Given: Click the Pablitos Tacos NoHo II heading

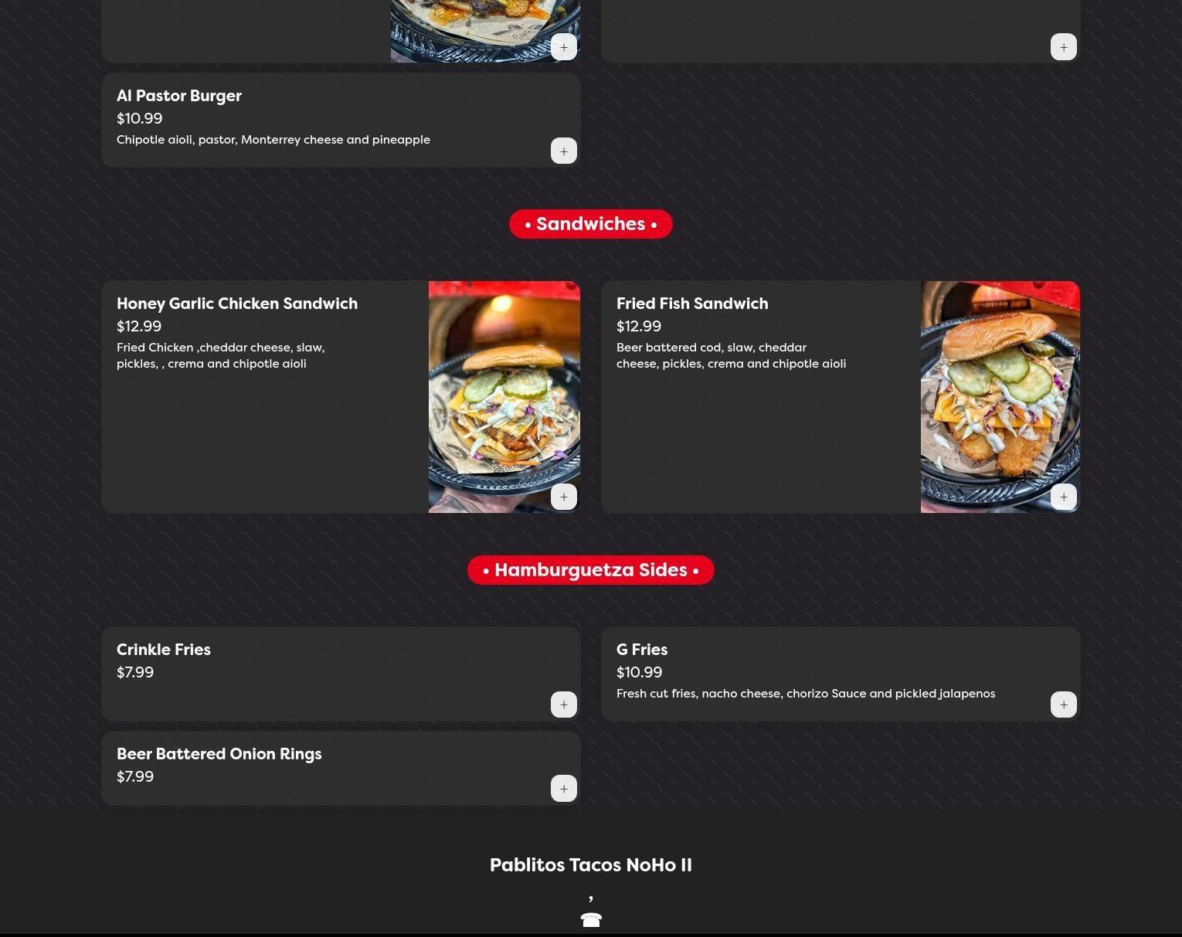Looking at the screenshot, I should (591, 865).
